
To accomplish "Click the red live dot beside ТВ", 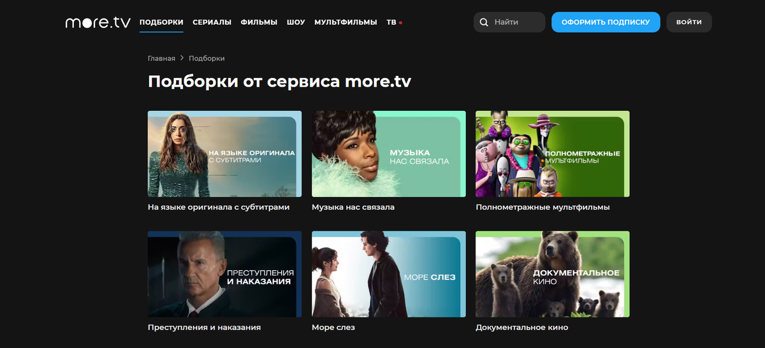I will (x=400, y=22).
